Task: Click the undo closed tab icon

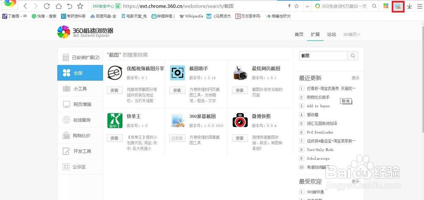Action: (70, 6)
